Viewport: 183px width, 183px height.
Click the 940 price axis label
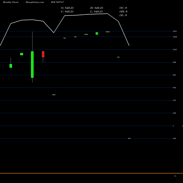coord(175,87)
